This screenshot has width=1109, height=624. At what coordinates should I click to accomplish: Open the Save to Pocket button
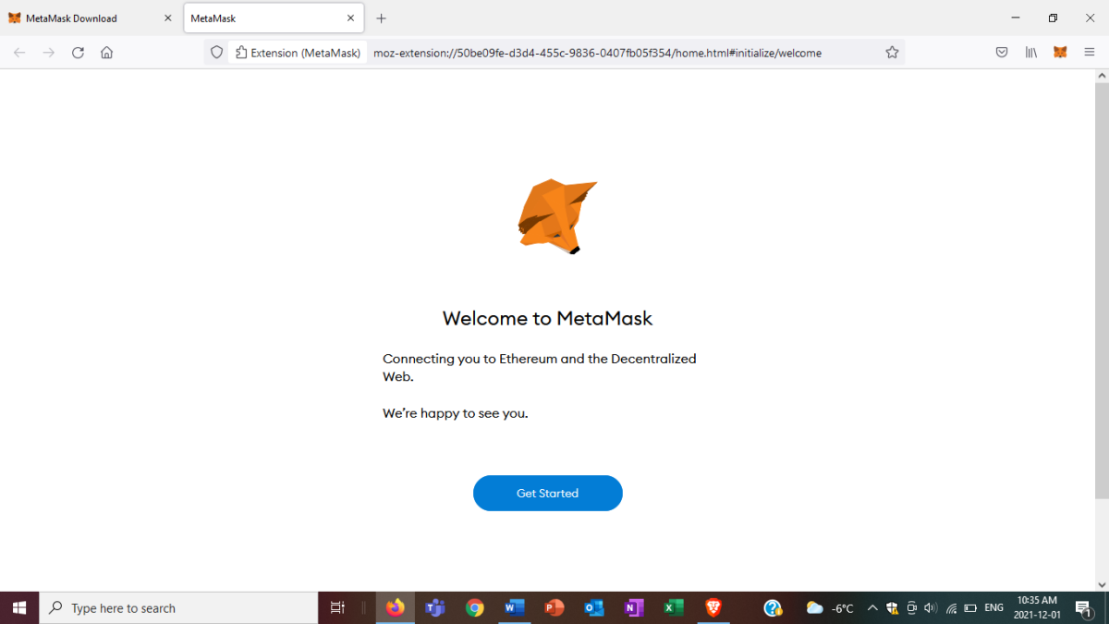coord(1002,53)
